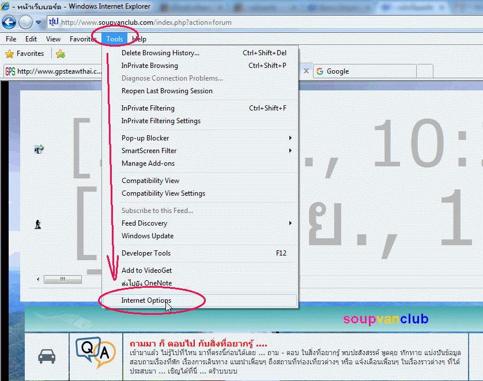
Task: Switch to the Google tab
Action: click(365, 71)
